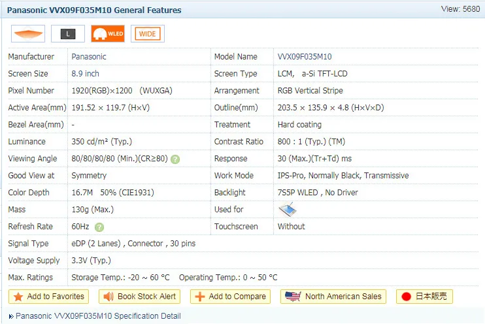Click the 'Panasonic VVX09F035M10 General Features' heading
Screen dimensions: 485x324
point(94,10)
